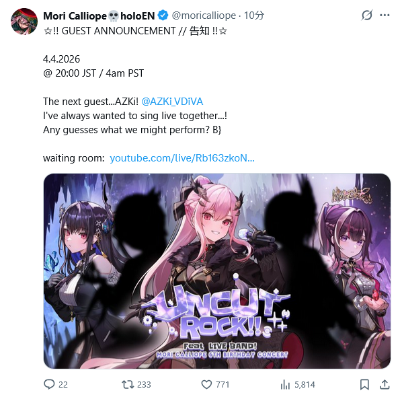
Task: Click the 22 replies count
Action: click(x=63, y=385)
